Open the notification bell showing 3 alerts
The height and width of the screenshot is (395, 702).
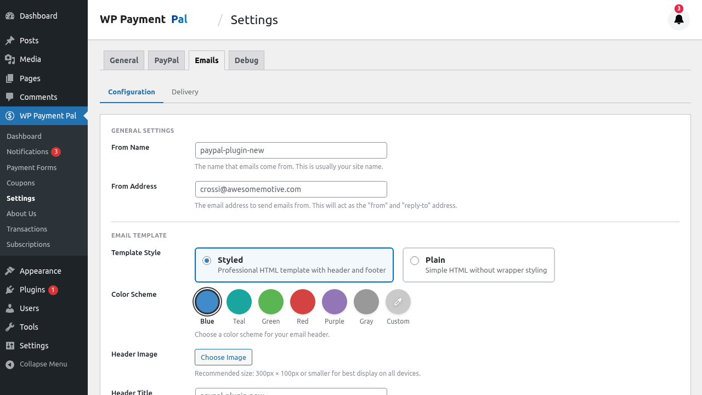(x=678, y=20)
